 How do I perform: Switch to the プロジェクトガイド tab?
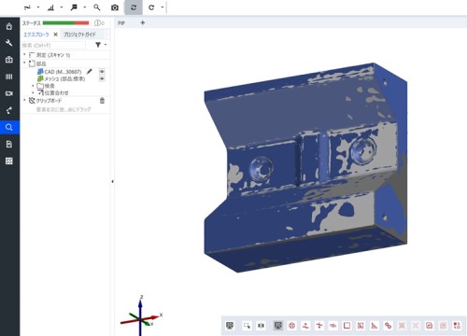click(79, 35)
